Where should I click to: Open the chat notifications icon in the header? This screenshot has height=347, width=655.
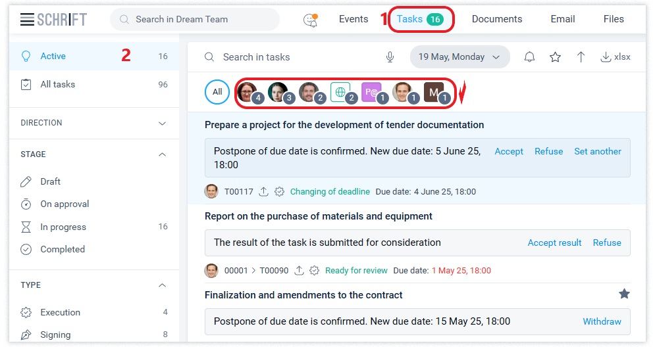pyautogui.click(x=310, y=20)
